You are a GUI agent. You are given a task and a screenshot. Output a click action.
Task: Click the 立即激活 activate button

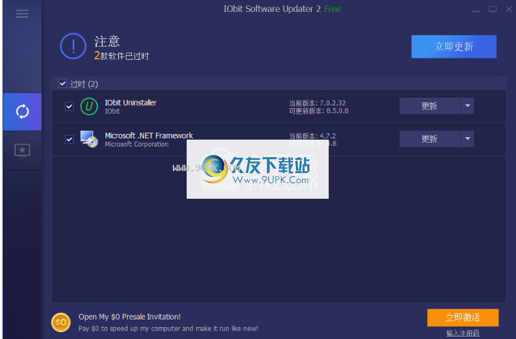[x=463, y=318]
